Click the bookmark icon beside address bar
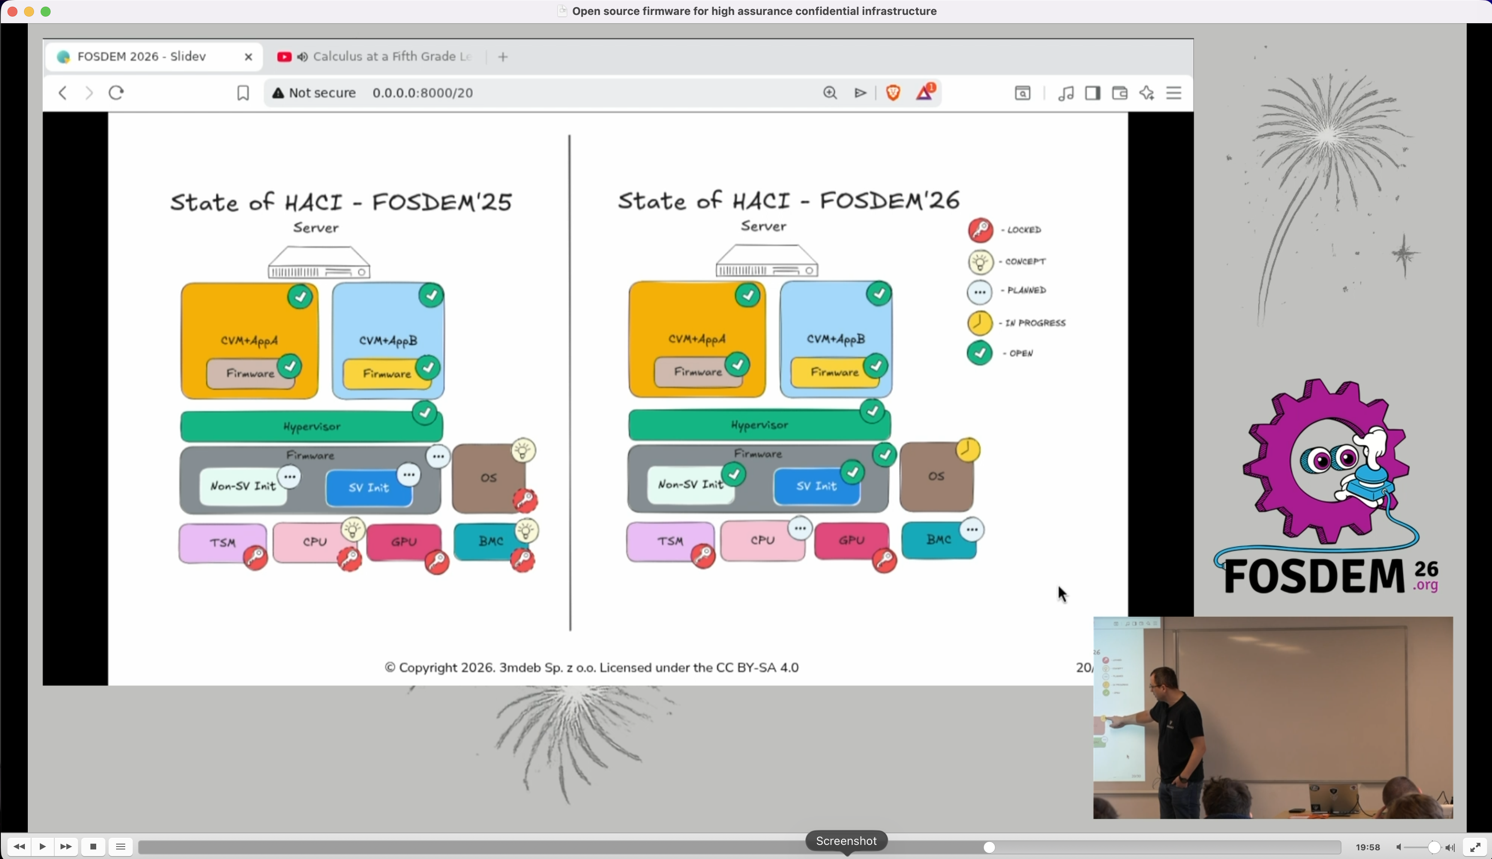Viewport: 1492px width, 859px height. (243, 93)
